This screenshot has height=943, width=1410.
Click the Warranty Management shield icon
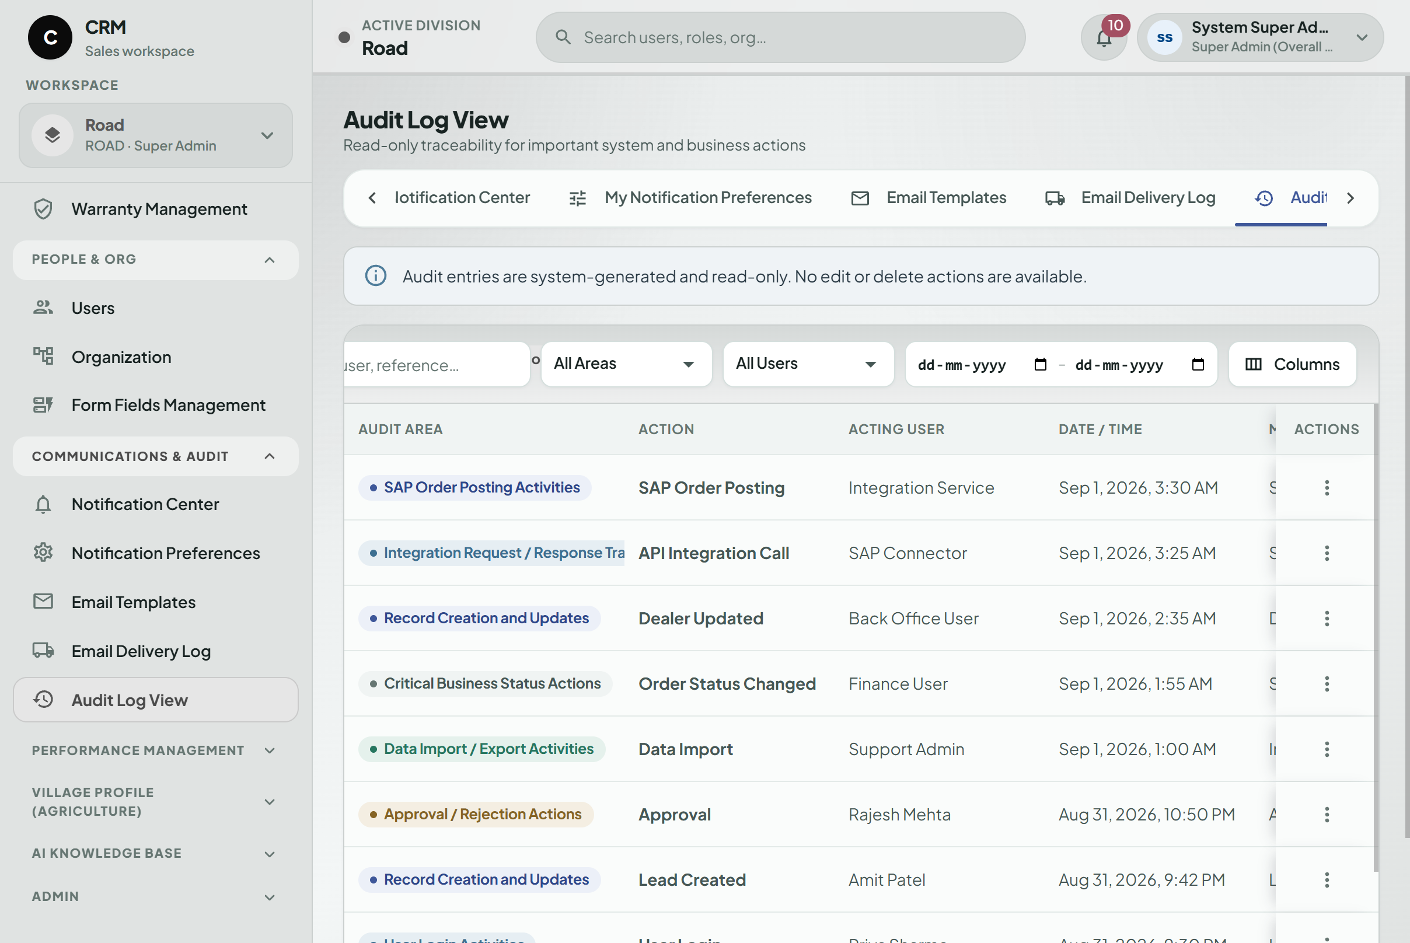[43, 209]
